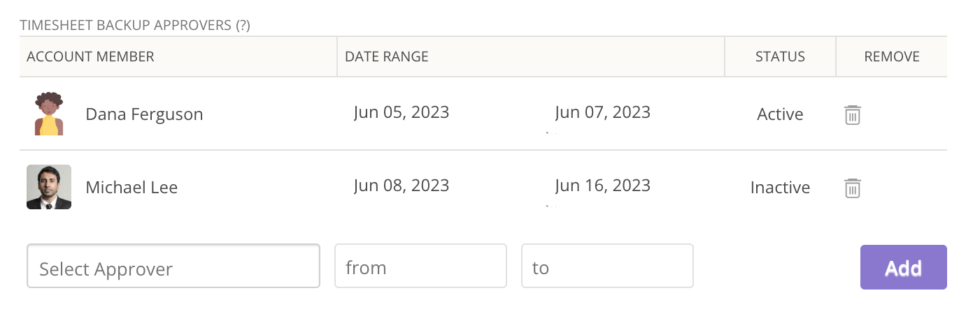This screenshot has width=966, height=316.
Task: Delete Michael Lee backup approver entry
Action: click(x=852, y=188)
